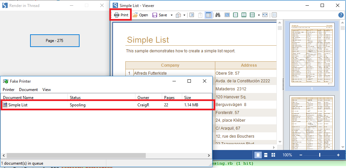Click the Save button in the viewer toolbar
346x168 pixels.
click(160, 15)
